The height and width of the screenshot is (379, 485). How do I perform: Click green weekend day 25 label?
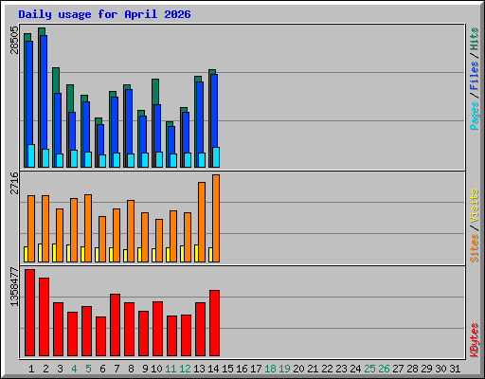(369, 369)
